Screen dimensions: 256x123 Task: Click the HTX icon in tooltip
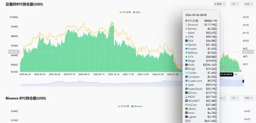[186, 57]
